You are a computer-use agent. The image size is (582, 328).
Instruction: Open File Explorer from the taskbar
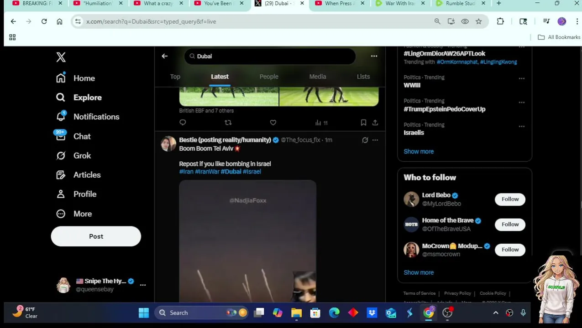296,313
